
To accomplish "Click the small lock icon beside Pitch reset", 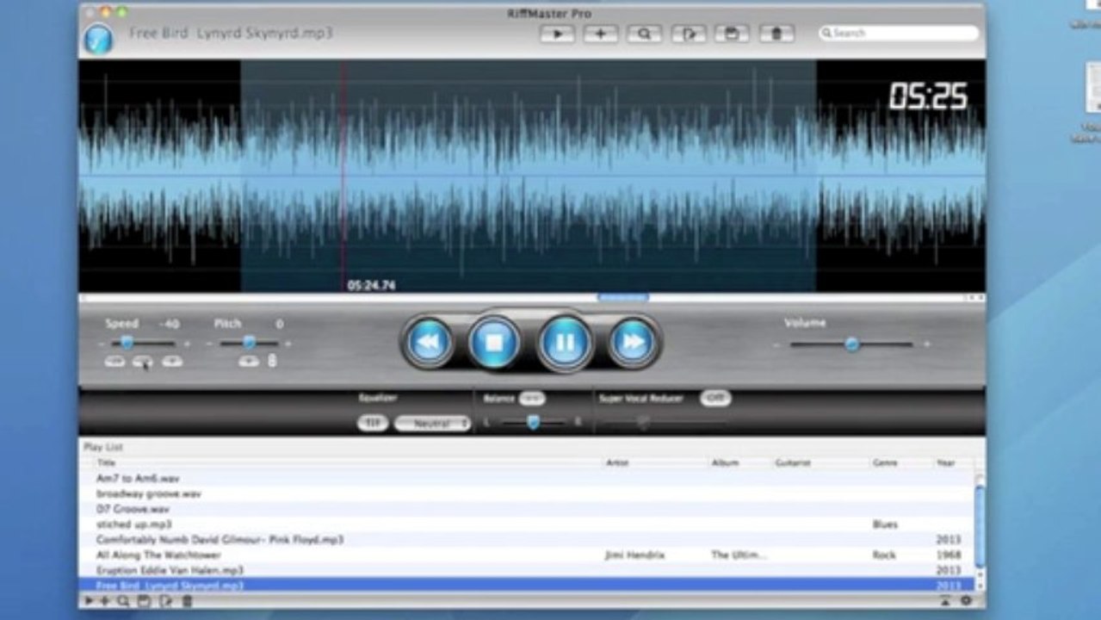I will point(272,362).
